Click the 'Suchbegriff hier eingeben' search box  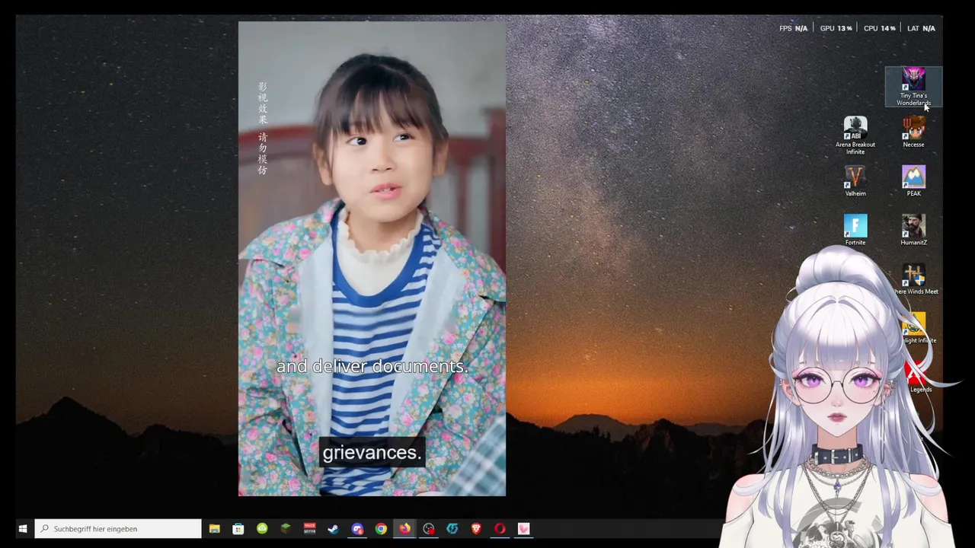[118, 528]
